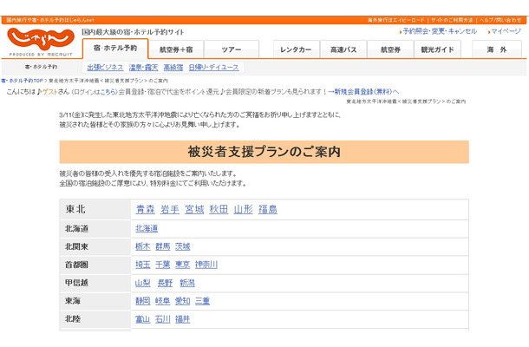Open the 宿・ホテル予約 tab
529x347 pixels.
coord(115,49)
